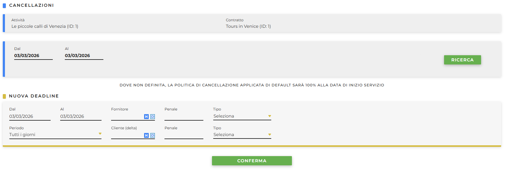Image resolution: width=507 pixels, height=178 pixels.
Task: Click the yellow marker beside Nuova Deadline heading
Action: coord(4,96)
